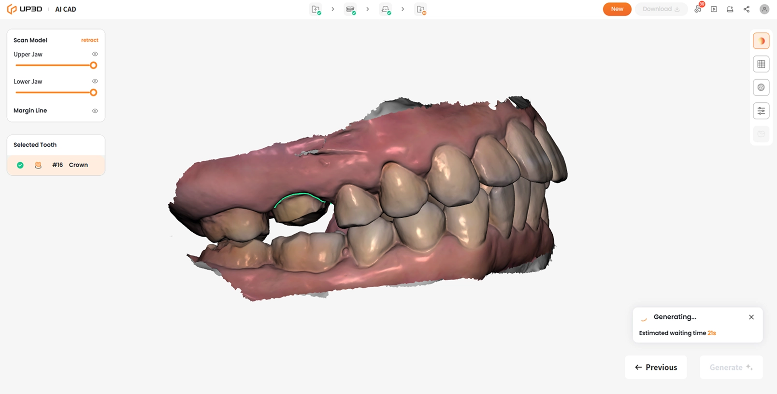Click the Selected Tooth heading
The height and width of the screenshot is (394, 777).
pyautogui.click(x=35, y=145)
